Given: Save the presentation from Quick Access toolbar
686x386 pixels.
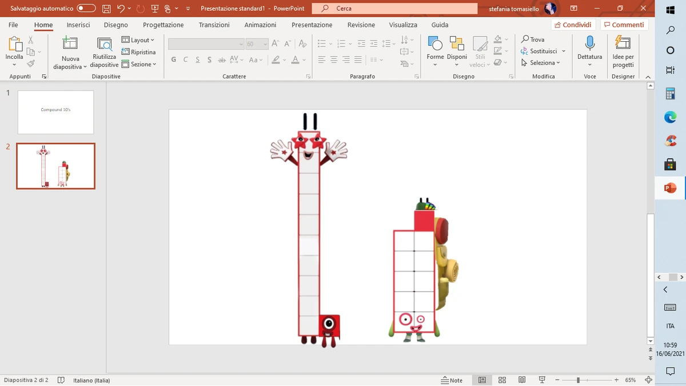Looking at the screenshot, I should click(106, 9).
